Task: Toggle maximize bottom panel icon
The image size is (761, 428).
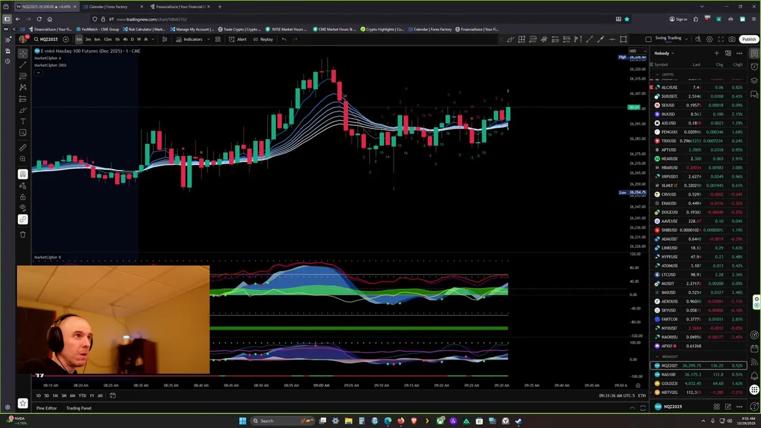Action: 643,408
